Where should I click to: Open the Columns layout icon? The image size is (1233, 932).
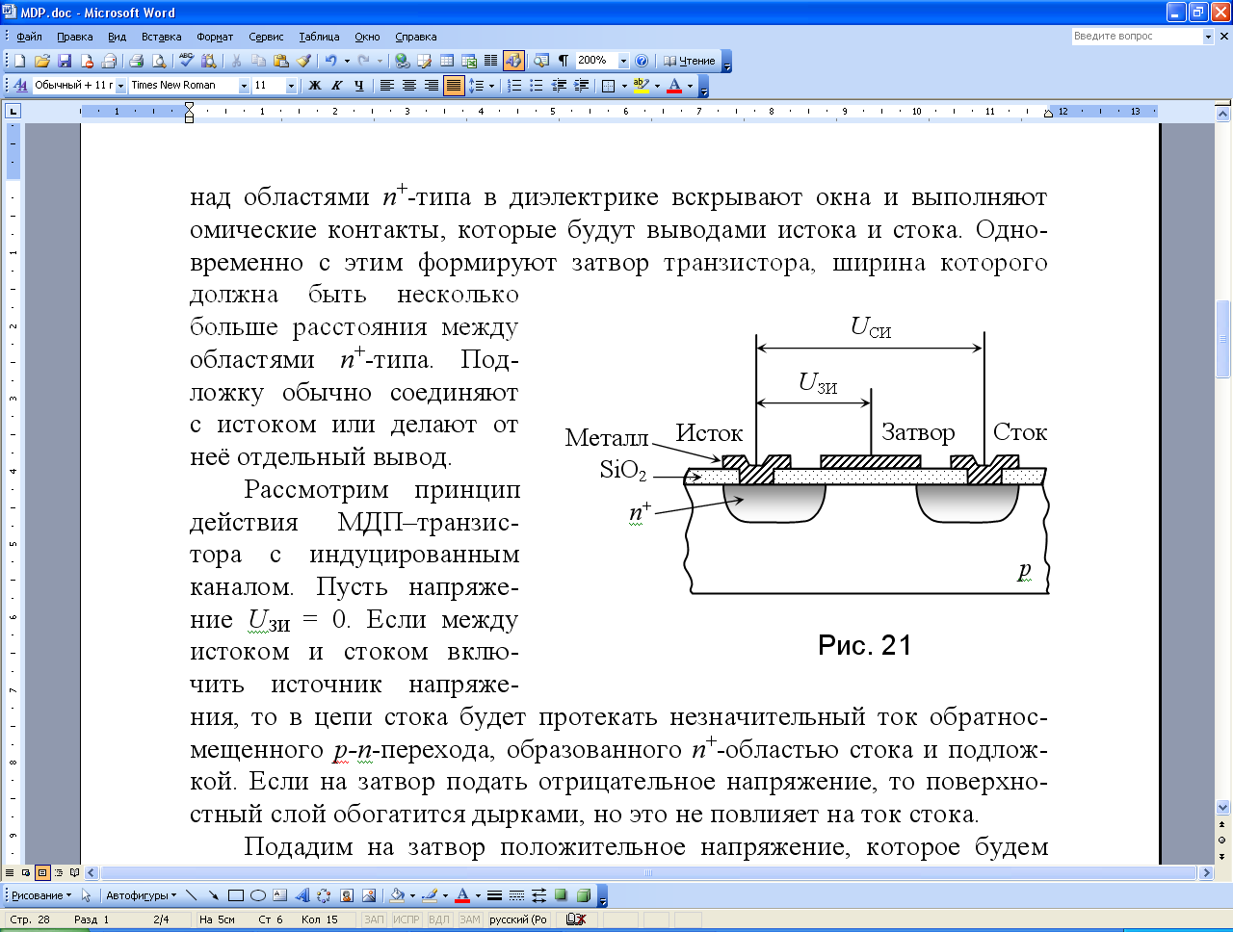click(x=490, y=61)
